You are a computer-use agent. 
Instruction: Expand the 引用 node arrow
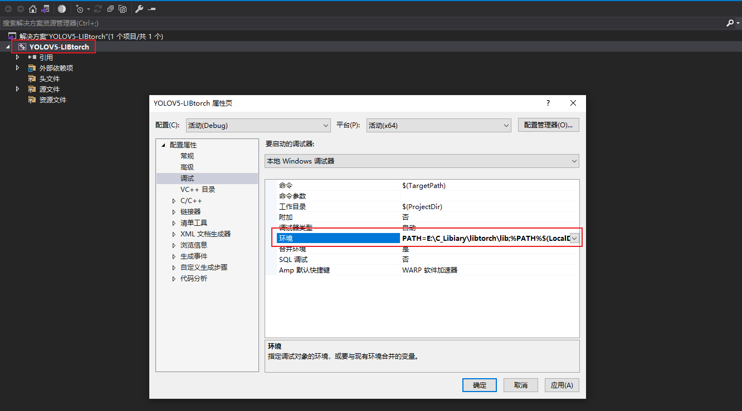point(18,57)
